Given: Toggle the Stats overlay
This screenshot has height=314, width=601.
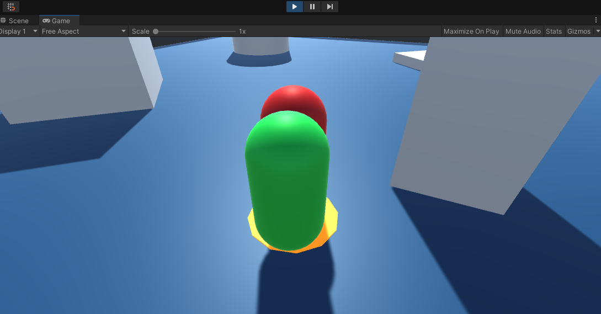Looking at the screenshot, I should pos(554,31).
